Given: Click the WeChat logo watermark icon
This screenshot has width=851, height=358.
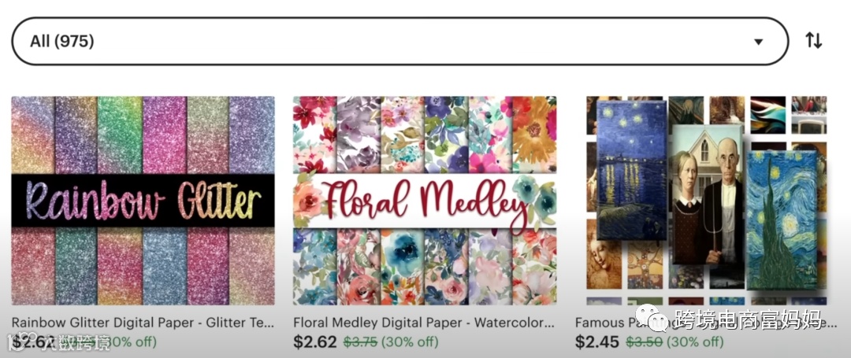Looking at the screenshot, I should (652, 317).
